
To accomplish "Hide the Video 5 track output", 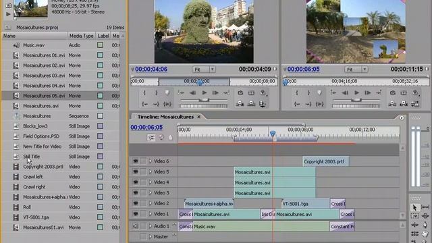I will pos(136,171).
